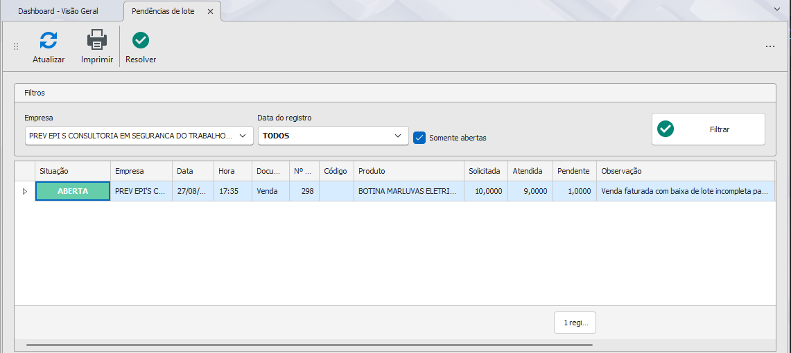Click the Solicitada column header
The image size is (791, 353).
[x=486, y=171]
